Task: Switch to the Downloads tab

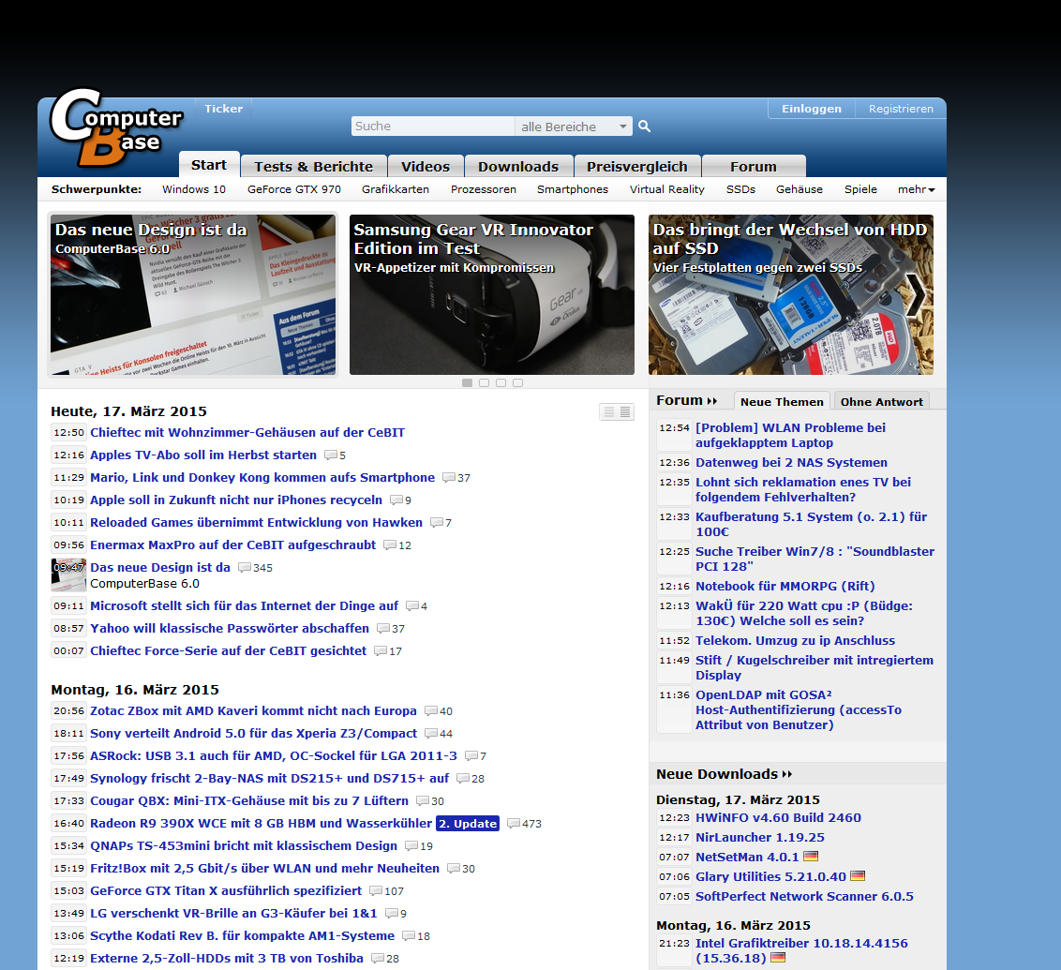Action: pyautogui.click(x=518, y=167)
